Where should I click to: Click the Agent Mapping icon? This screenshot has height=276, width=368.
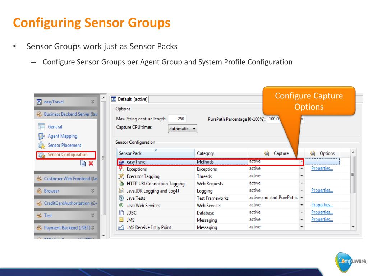[x=41, y=136]
